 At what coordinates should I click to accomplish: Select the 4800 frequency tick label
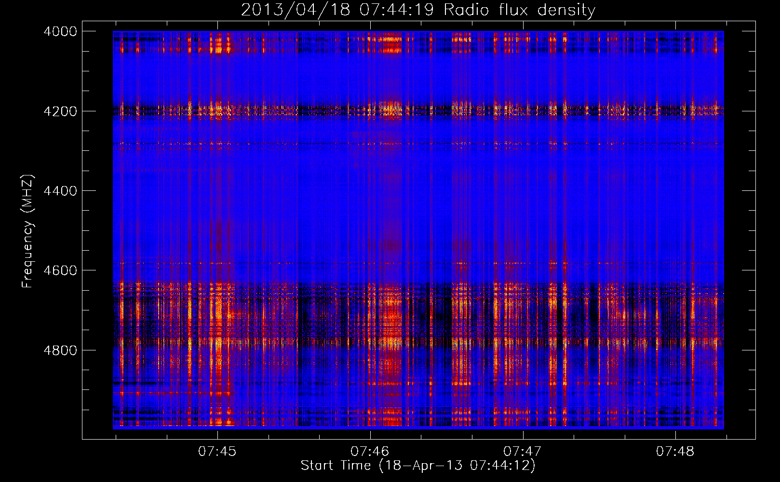tap(60, 350)
